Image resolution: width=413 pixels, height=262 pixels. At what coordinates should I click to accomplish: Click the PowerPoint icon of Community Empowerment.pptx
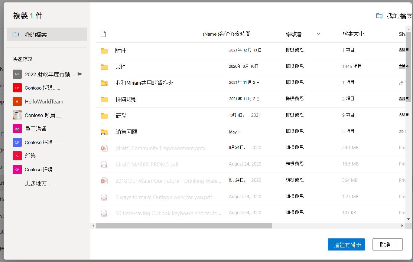104,148
